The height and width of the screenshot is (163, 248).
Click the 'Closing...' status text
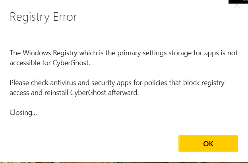point(23,113)
